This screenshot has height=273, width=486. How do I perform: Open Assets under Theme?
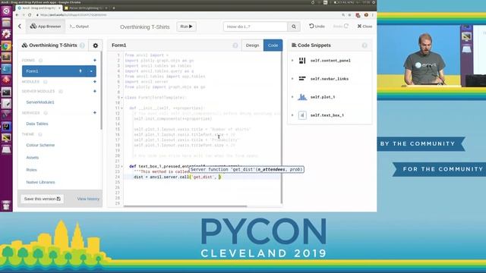[x=32, y=158]
